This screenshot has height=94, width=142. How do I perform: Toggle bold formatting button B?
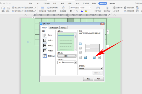click(71, 11)
